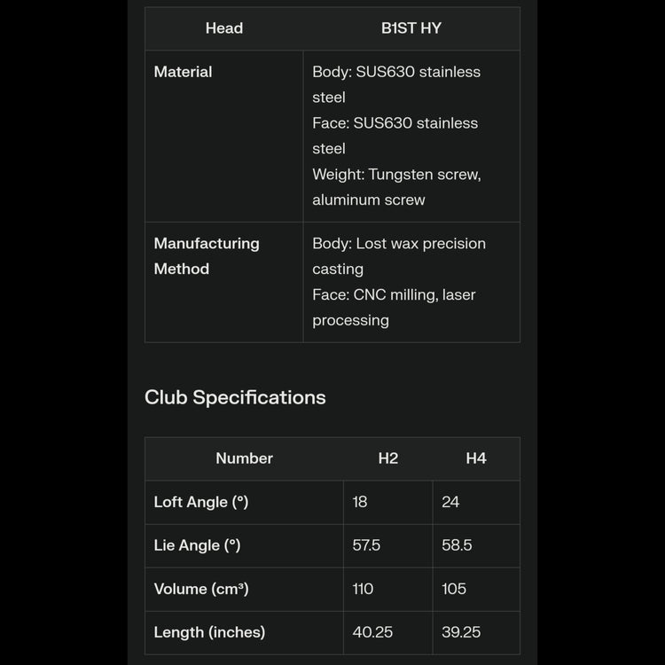Select the "Body: Lost wax precision casting" text
This screenshot has width=665, height=665.
399,255
